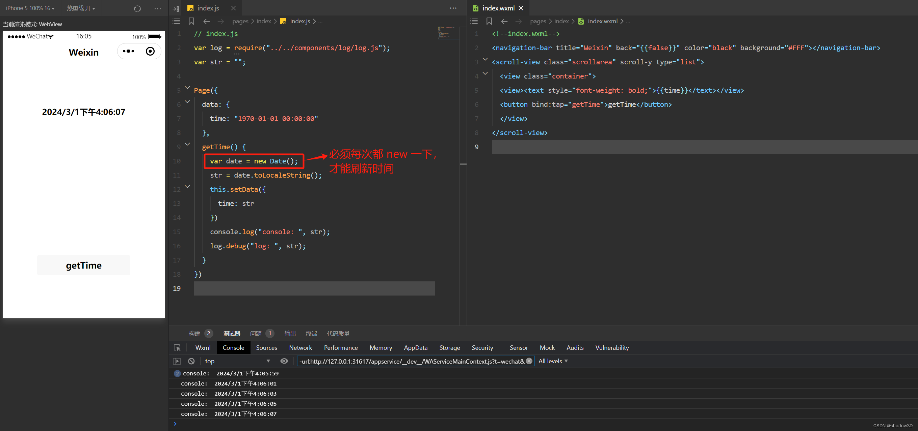This screenshot has height=431, width=918.
Task: Toggle the console live expression eye icon
Action: 284,361
